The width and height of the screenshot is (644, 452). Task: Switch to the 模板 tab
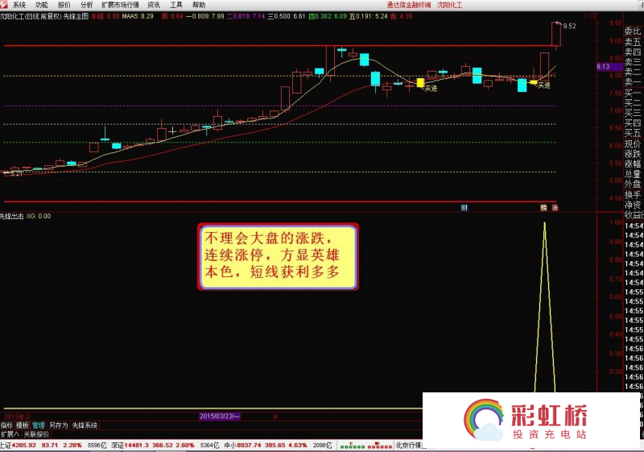pos(23,425)
